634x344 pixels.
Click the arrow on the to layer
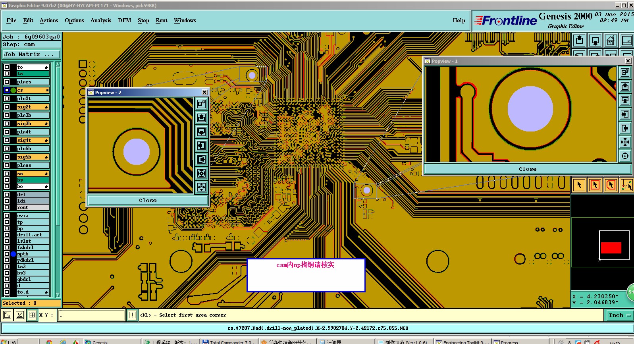click(47, 67)
